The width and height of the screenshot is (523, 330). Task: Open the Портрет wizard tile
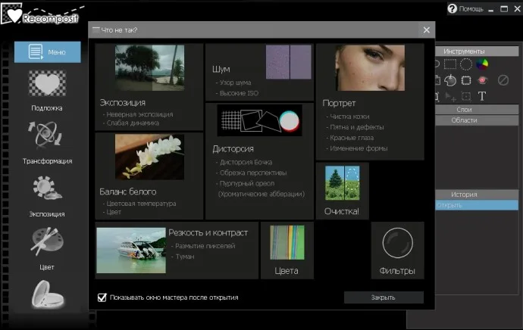pyautogui.click(x=370, y=101)
